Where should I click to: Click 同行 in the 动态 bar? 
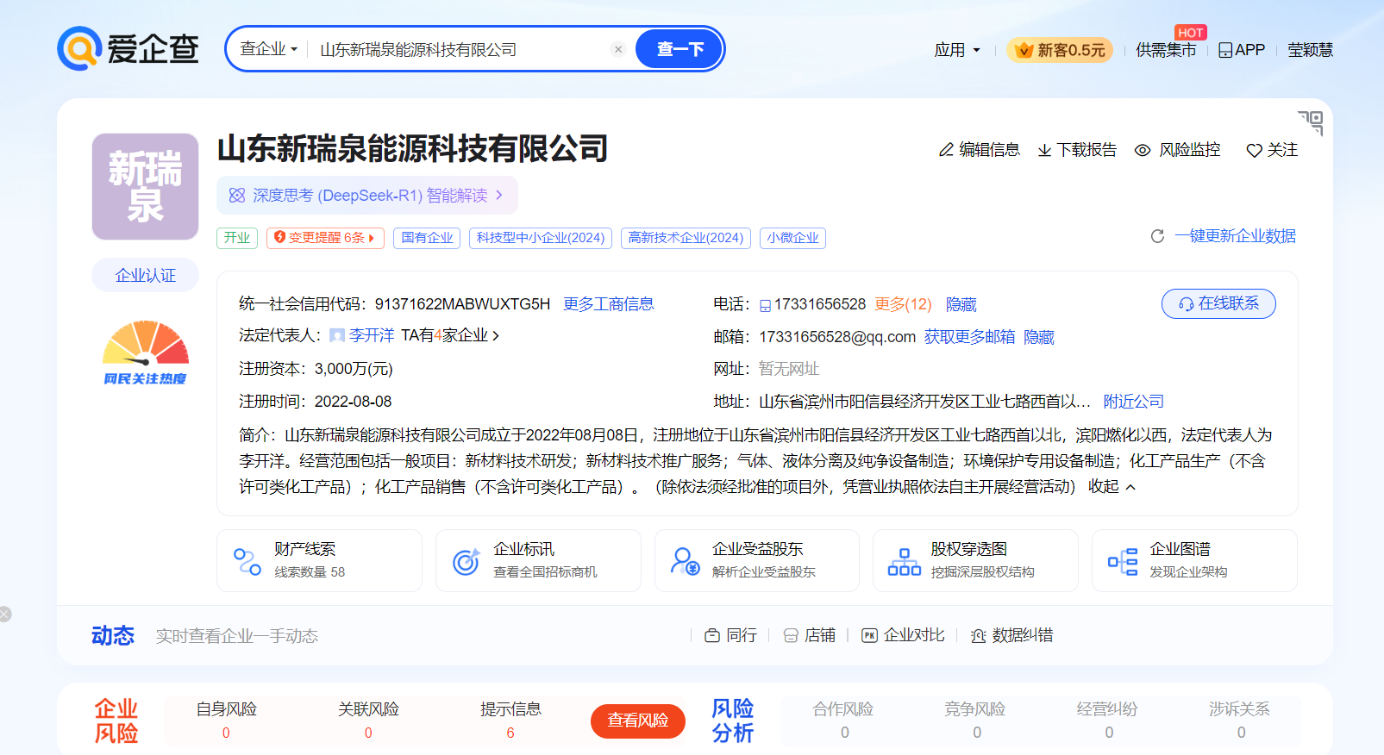(x=731, y=635)
